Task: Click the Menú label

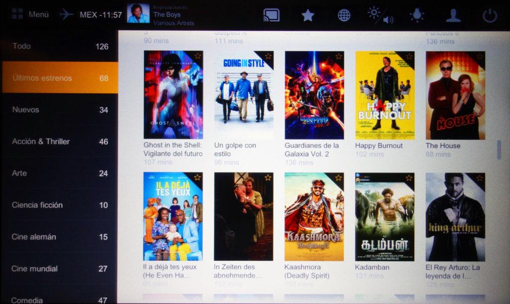Action: click(x=38, y=14)
